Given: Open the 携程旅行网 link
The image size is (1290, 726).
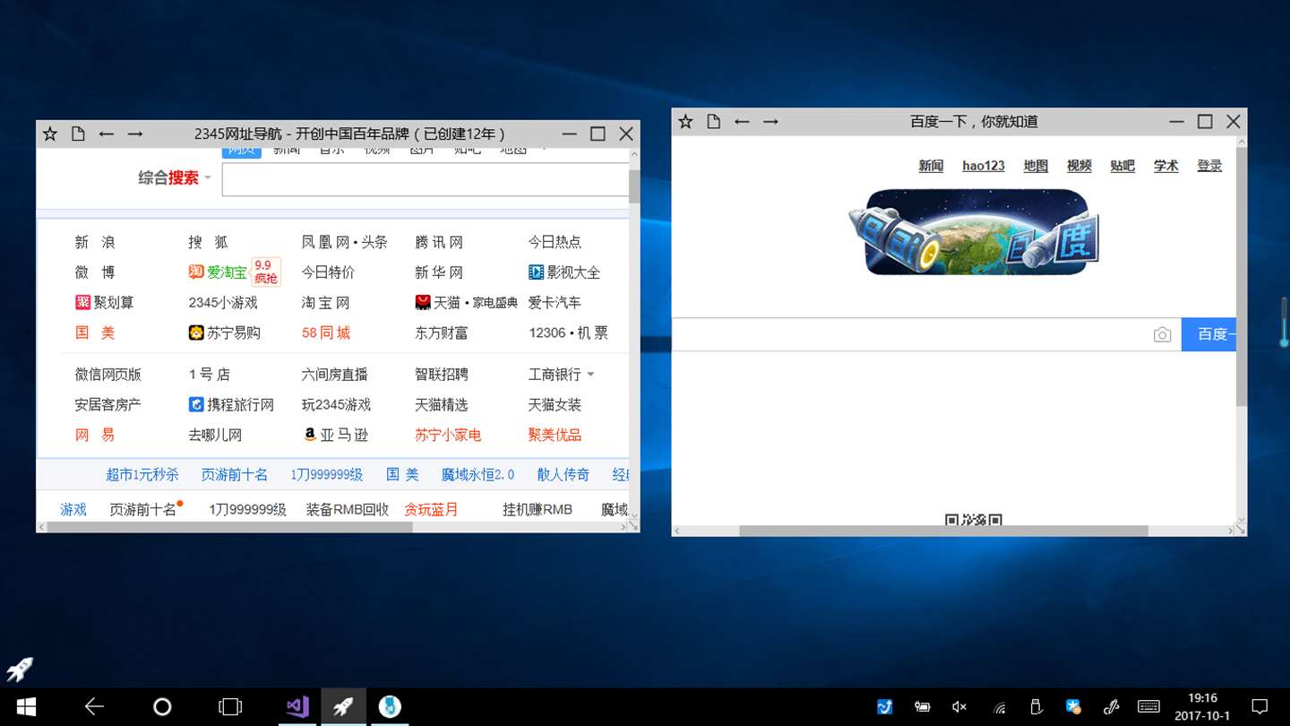Looking at the screenshot, I should click(x=231, y=404).
